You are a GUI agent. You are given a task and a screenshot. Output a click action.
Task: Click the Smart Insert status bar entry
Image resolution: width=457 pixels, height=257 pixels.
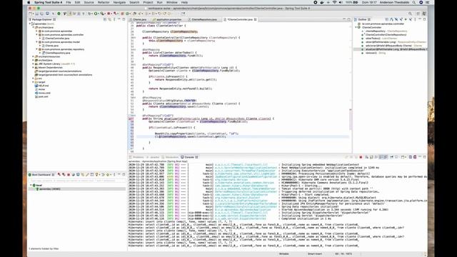click(x=315, y=254)
